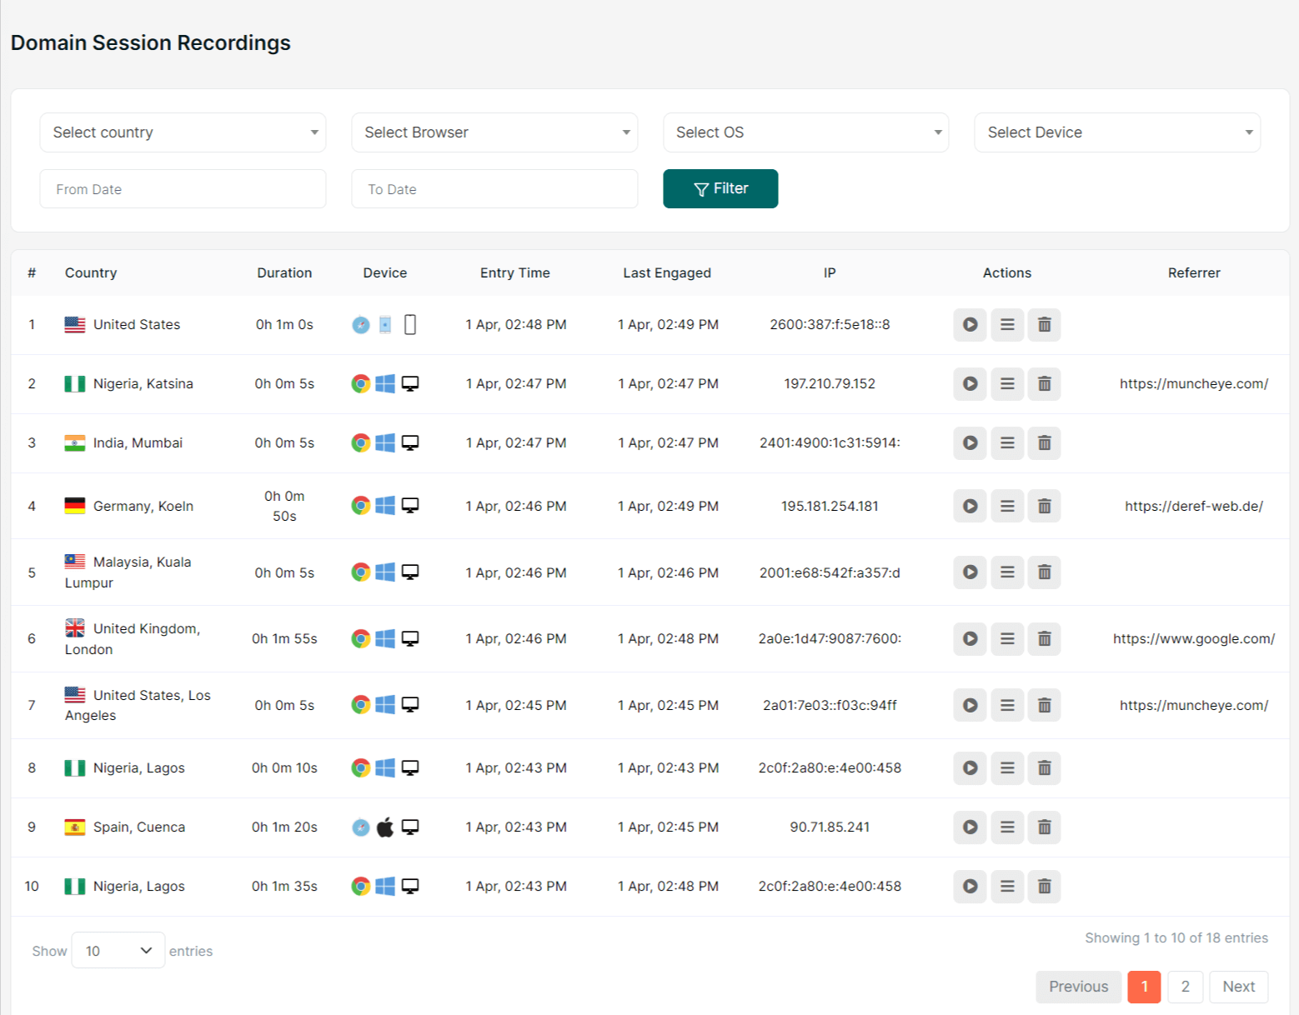
Task: Play the United Kingdom, London recording
Action: pos(970,639)
